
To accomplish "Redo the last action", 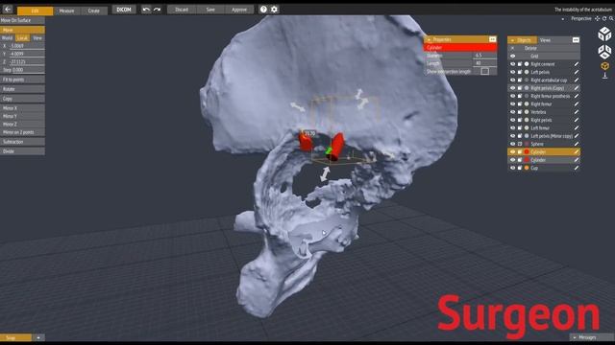I will (x=158, y=10).
